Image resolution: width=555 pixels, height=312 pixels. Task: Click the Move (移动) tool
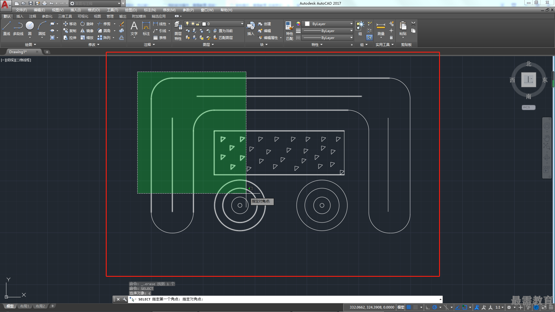tap(70, 24)
